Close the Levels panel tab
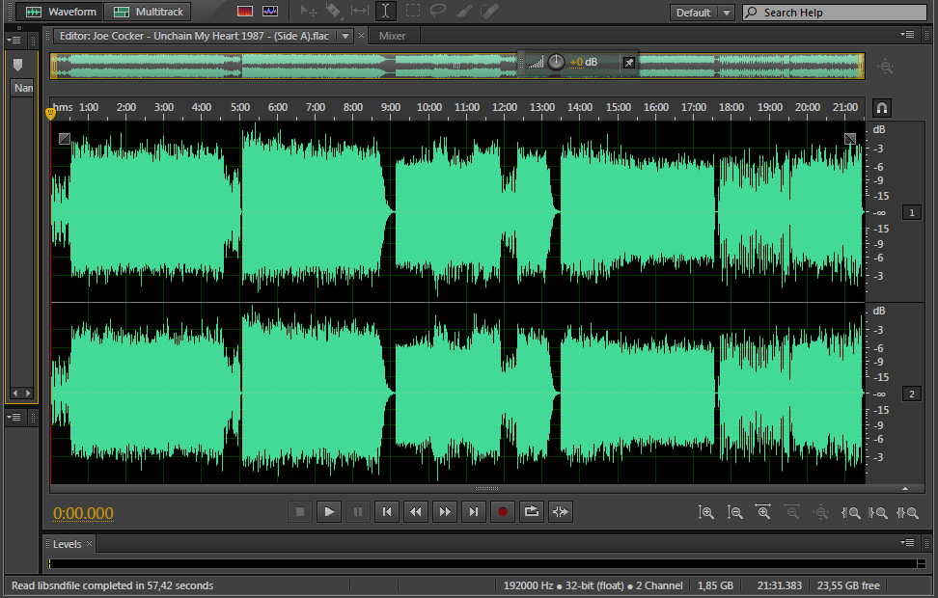Image resolution: width=938 pixels, height=598 pixels. (x=89, y=544)
